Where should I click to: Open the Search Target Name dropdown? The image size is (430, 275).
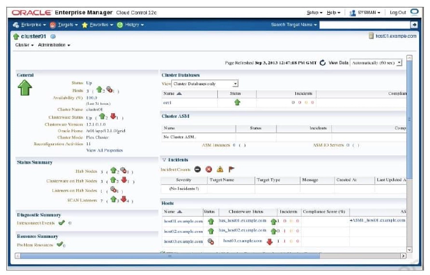(294, 25)
